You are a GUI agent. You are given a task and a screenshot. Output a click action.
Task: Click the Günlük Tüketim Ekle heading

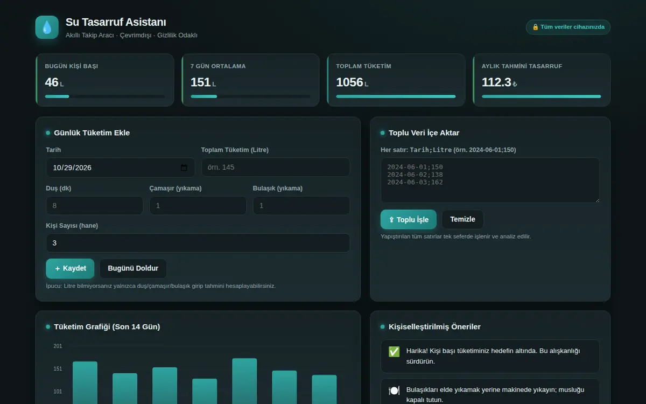pyautogui.click(x=92, y=133)
